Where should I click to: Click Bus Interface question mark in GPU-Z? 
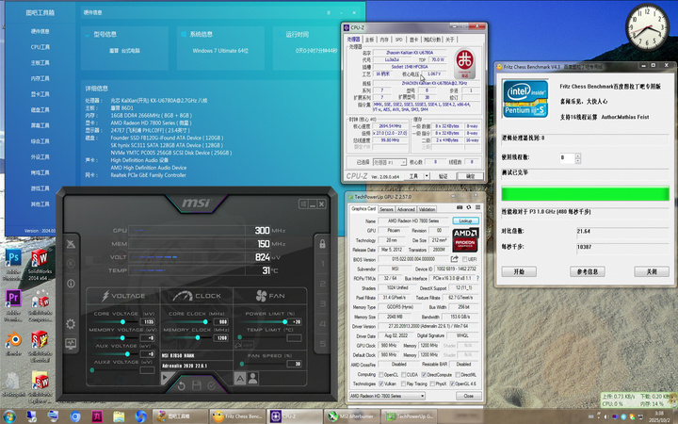[x=477, y=278]
